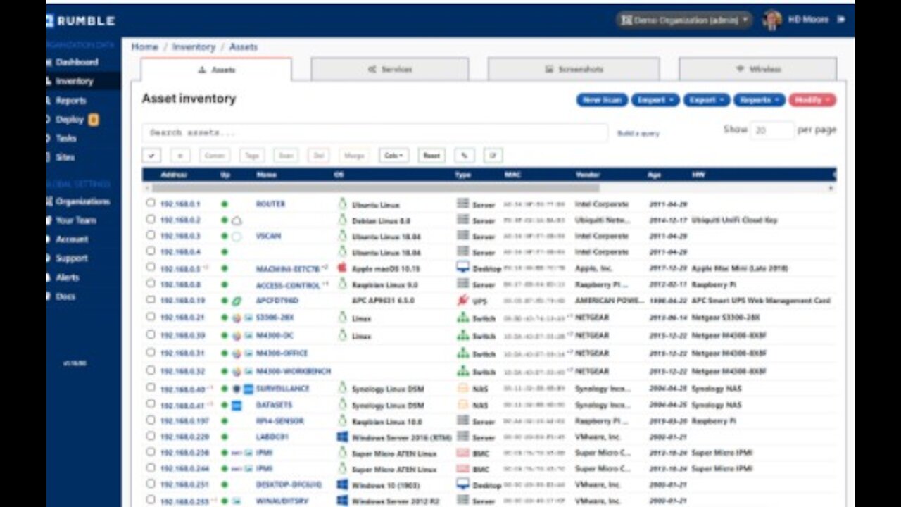Image resolution: width=901 pixels, height=507 pixels.
Task: Open the Deploy sidebar item
Action: click(x=70, y=120)
